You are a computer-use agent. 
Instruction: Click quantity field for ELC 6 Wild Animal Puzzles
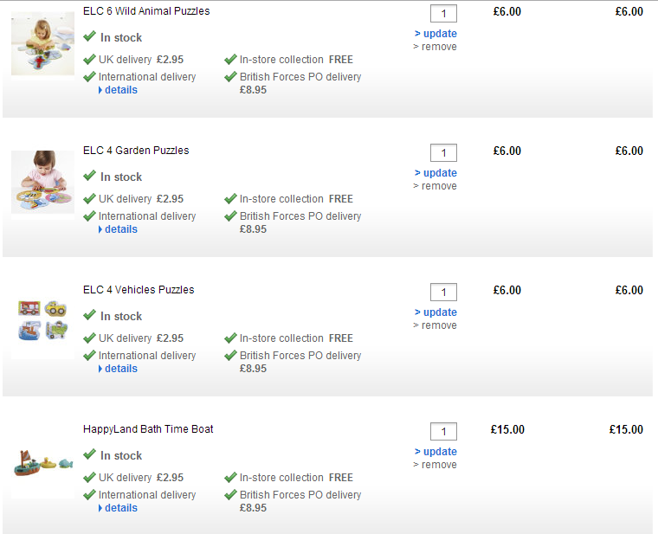(x=443, y=14)
